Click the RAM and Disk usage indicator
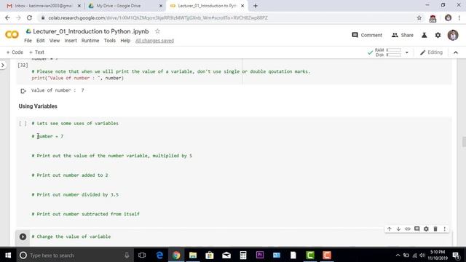Screen dimensions: 466x262 (384, 52)
